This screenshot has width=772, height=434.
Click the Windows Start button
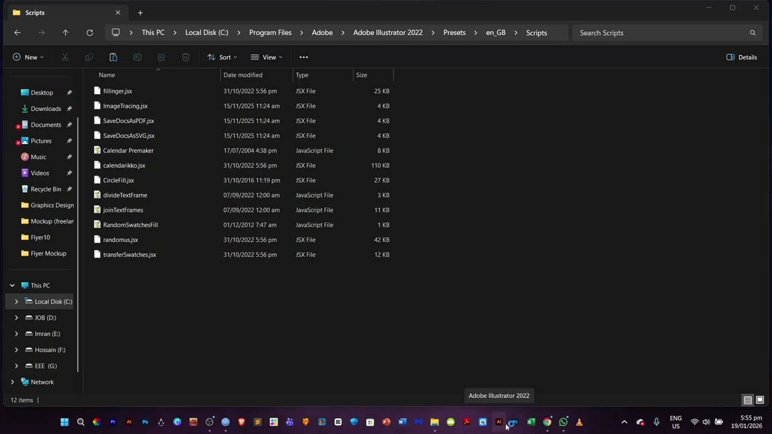point(65,422)
